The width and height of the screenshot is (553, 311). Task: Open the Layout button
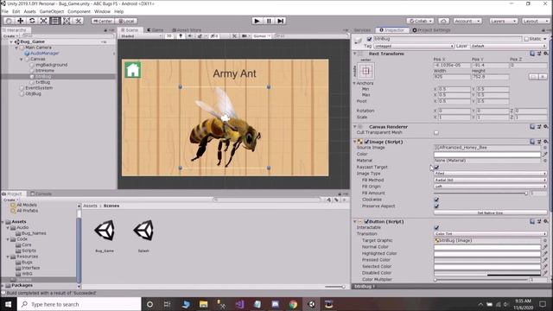click(x=535, y=21)
